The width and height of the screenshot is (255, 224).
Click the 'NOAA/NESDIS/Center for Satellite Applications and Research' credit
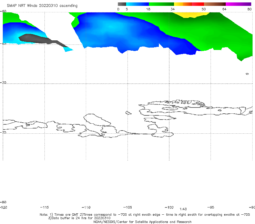pos(142,222)
